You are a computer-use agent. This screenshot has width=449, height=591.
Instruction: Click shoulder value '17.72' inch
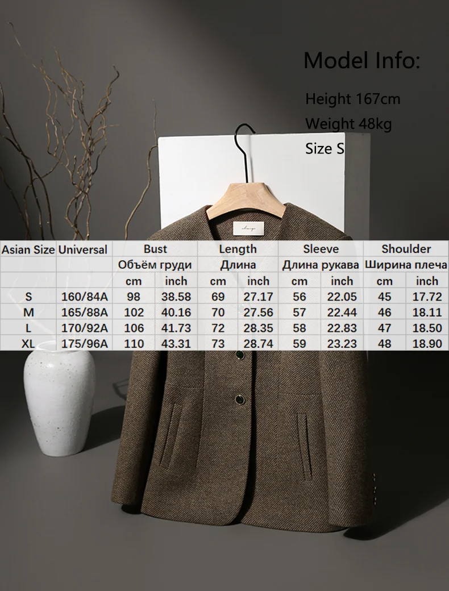click(427, 297)
